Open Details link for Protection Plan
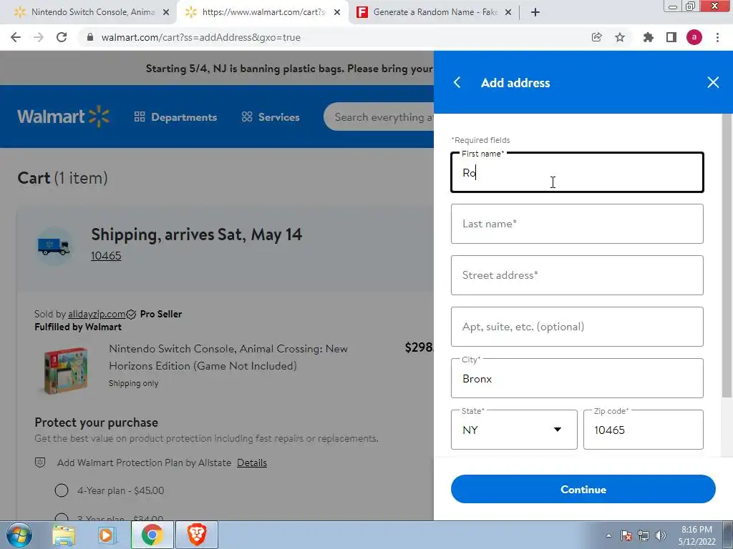 click(251, 463)
